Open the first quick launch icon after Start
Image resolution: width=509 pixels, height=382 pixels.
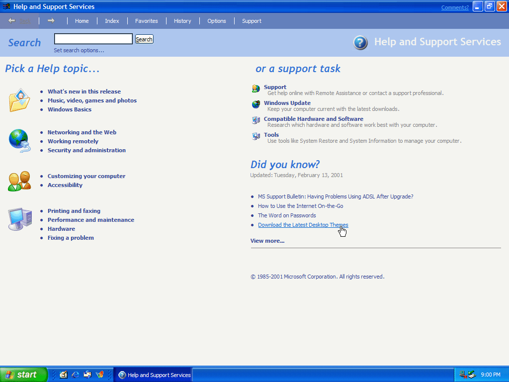pos(63,375)
